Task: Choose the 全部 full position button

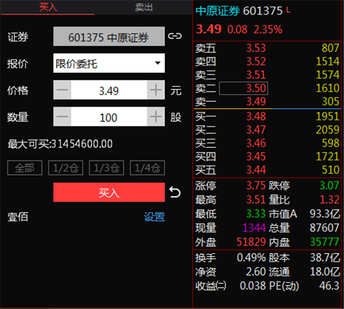Action: pyautogui.click(x=25, y=168)
